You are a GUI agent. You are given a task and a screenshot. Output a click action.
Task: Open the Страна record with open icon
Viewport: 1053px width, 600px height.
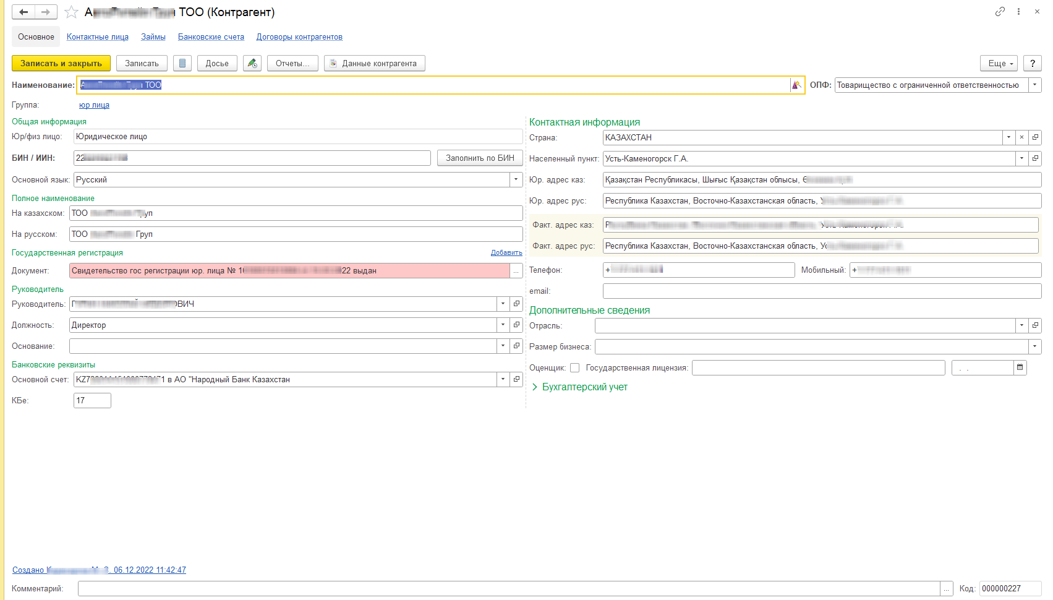pyautogui.click(x=1035, y=137)
